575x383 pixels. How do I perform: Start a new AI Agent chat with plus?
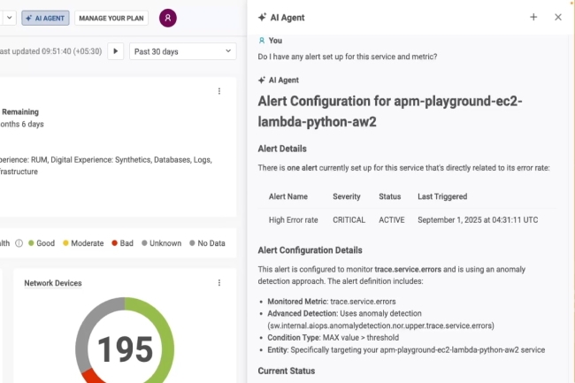(x=533, y=17)
